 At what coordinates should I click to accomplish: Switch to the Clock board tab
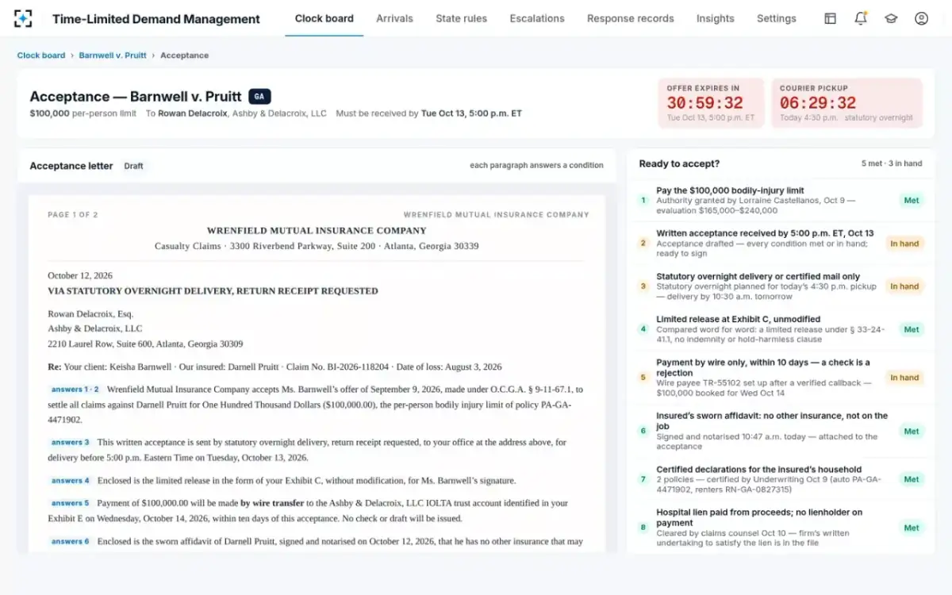[x=324, y=18]
